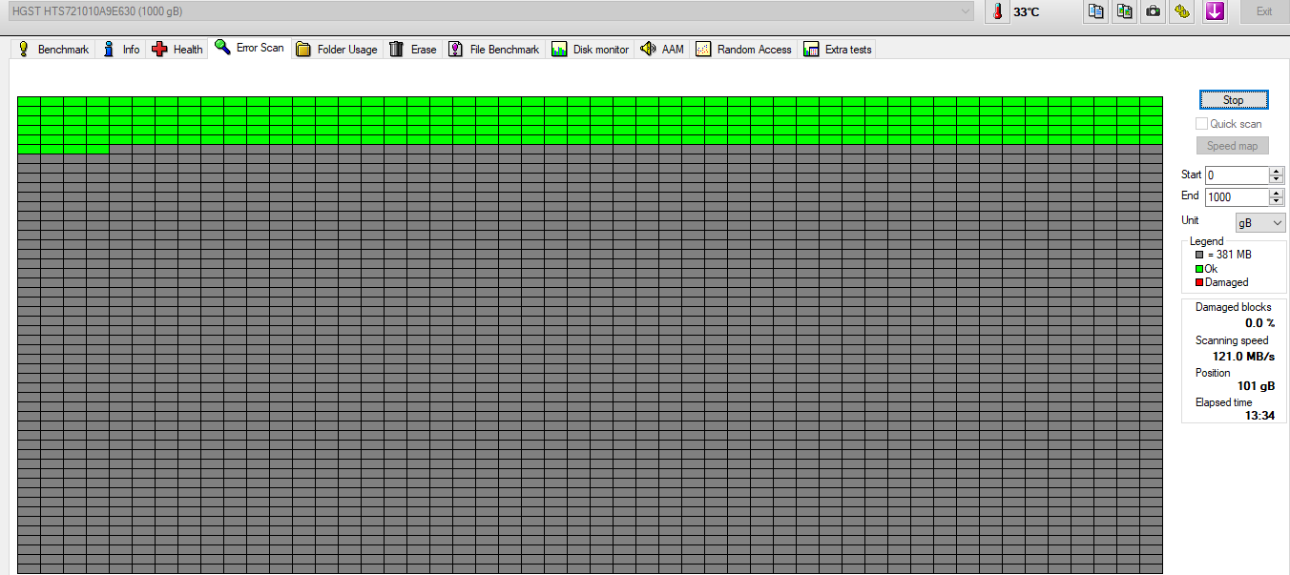Viewport: 1290px width, 575px height.
Task: Click the Erase trash can icon
Action: pos(396,49)
